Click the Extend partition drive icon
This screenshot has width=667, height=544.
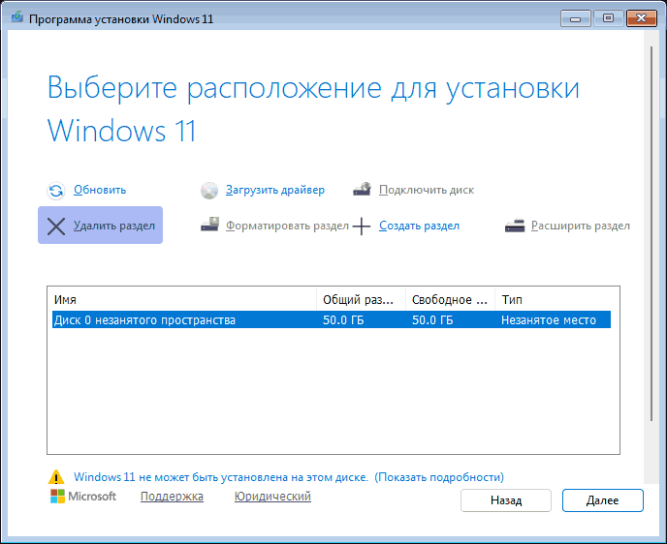pos(515,226)
